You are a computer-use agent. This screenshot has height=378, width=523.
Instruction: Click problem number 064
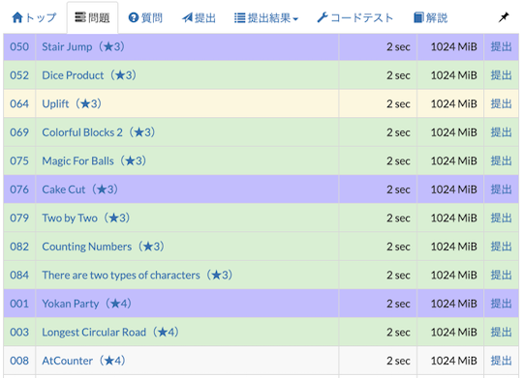[19, 103]
